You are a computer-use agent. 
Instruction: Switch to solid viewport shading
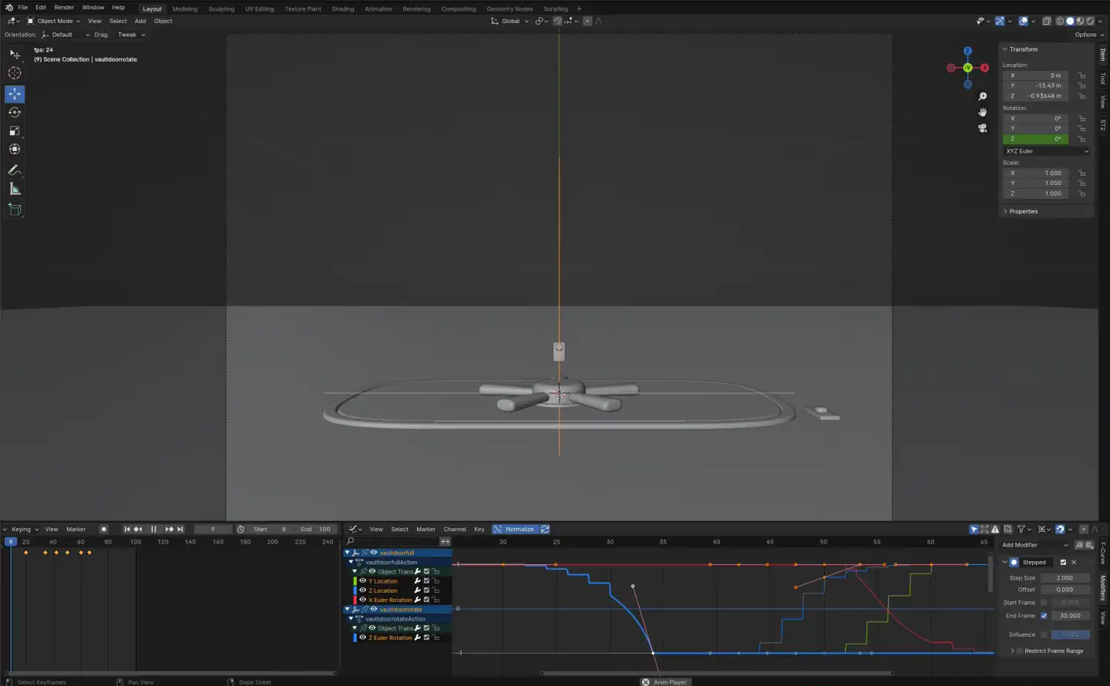tap(1070, 22)
